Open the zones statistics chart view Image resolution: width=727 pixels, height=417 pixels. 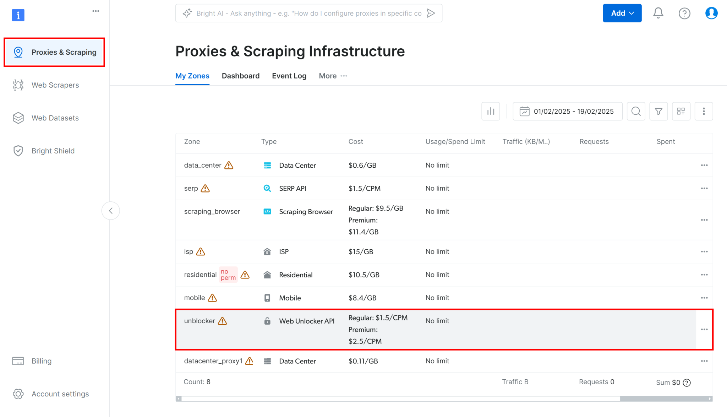click(x=491, y=111)
